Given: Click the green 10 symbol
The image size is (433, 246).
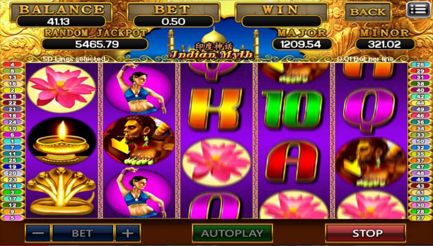Looking at the screenshot, I should tap(292, 109).
